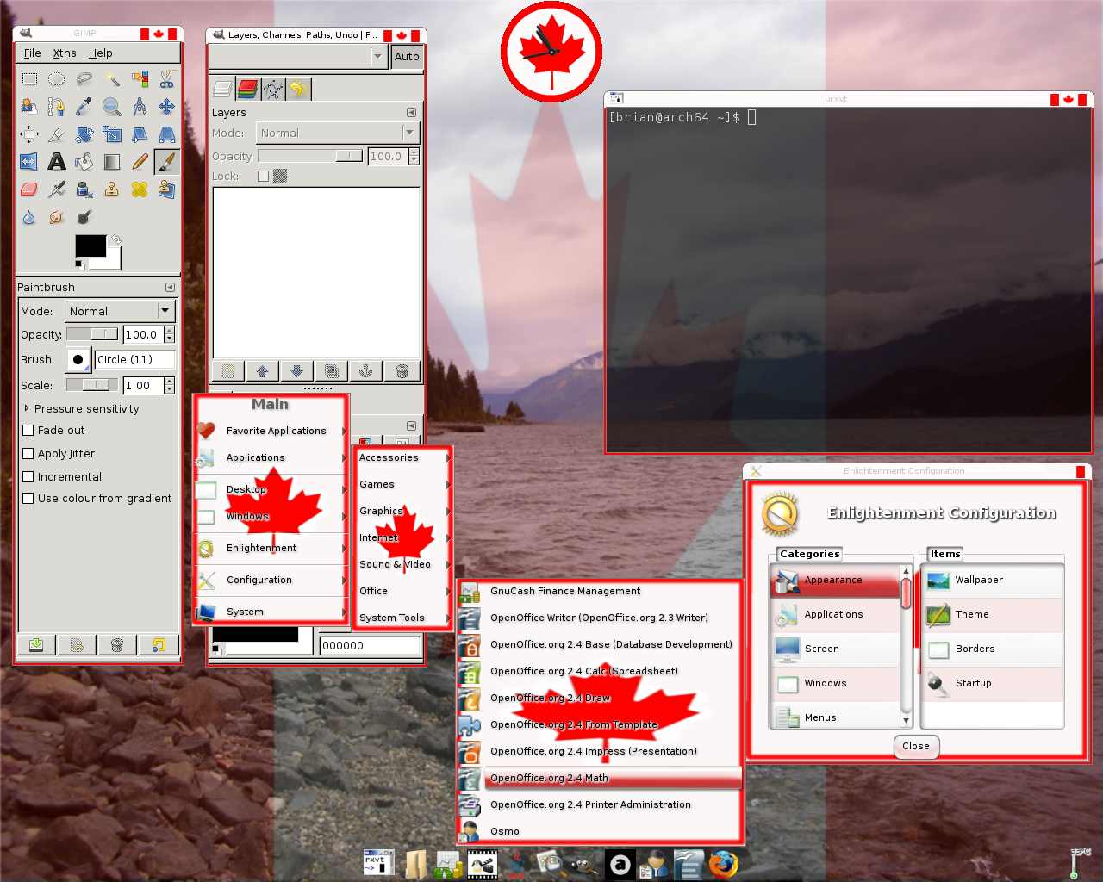Select the Crop knife tool
The width and height of the screenshot is (1103, 882).
point(57,134)
